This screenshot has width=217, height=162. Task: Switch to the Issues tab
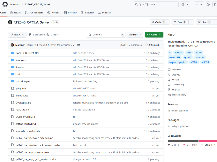tap(15, 13)
